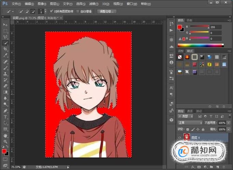Switch to the 色板 tab
233x170 pixels.
coord(190,20)
